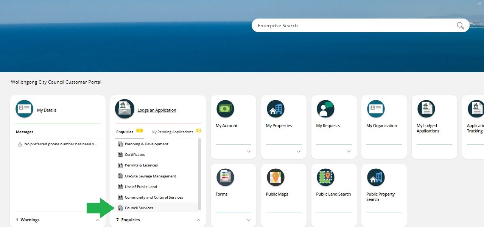Click the Lodge an Application link
The image size is (484, 227).
pos(157,110)
